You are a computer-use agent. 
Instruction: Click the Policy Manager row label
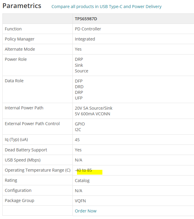click(x=19, y=39)
